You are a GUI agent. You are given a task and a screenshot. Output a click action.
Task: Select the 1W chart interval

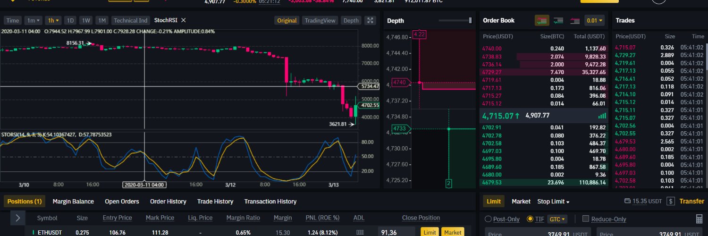(86, 20)
